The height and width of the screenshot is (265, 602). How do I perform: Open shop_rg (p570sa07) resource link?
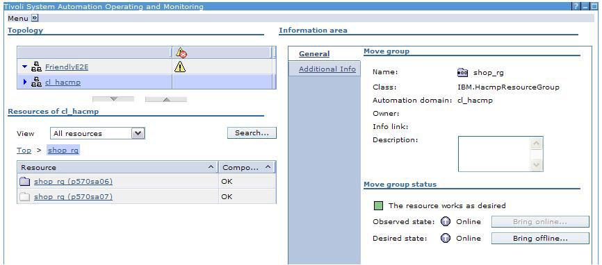pyautogui.click(x=73, y=197)
